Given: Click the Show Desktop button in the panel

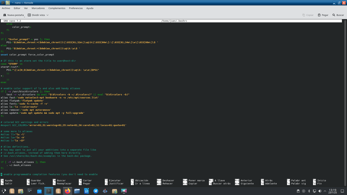Looking at the screenshot, I should [342, 191].
